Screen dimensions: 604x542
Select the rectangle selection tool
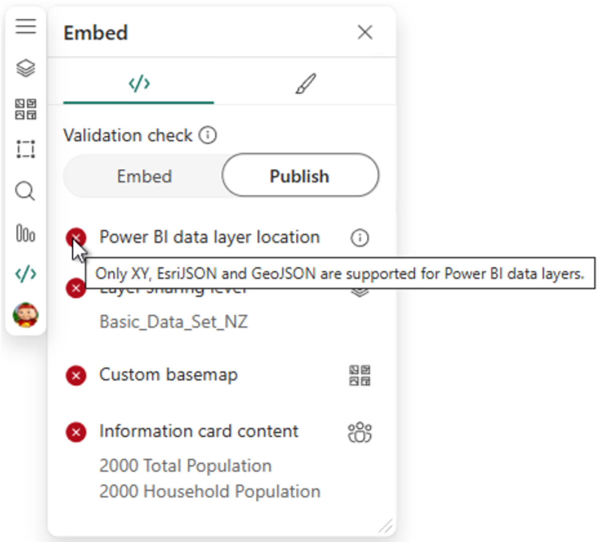point(26,149)
